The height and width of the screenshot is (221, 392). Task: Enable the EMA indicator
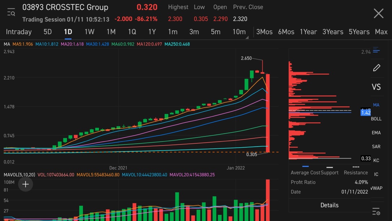pos(376,133)
